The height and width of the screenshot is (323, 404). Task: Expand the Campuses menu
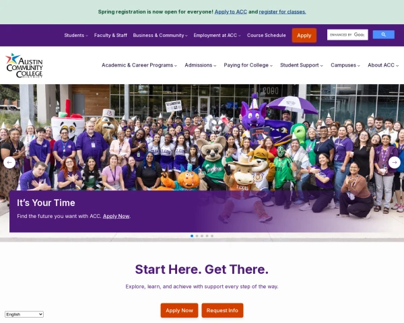345,65
